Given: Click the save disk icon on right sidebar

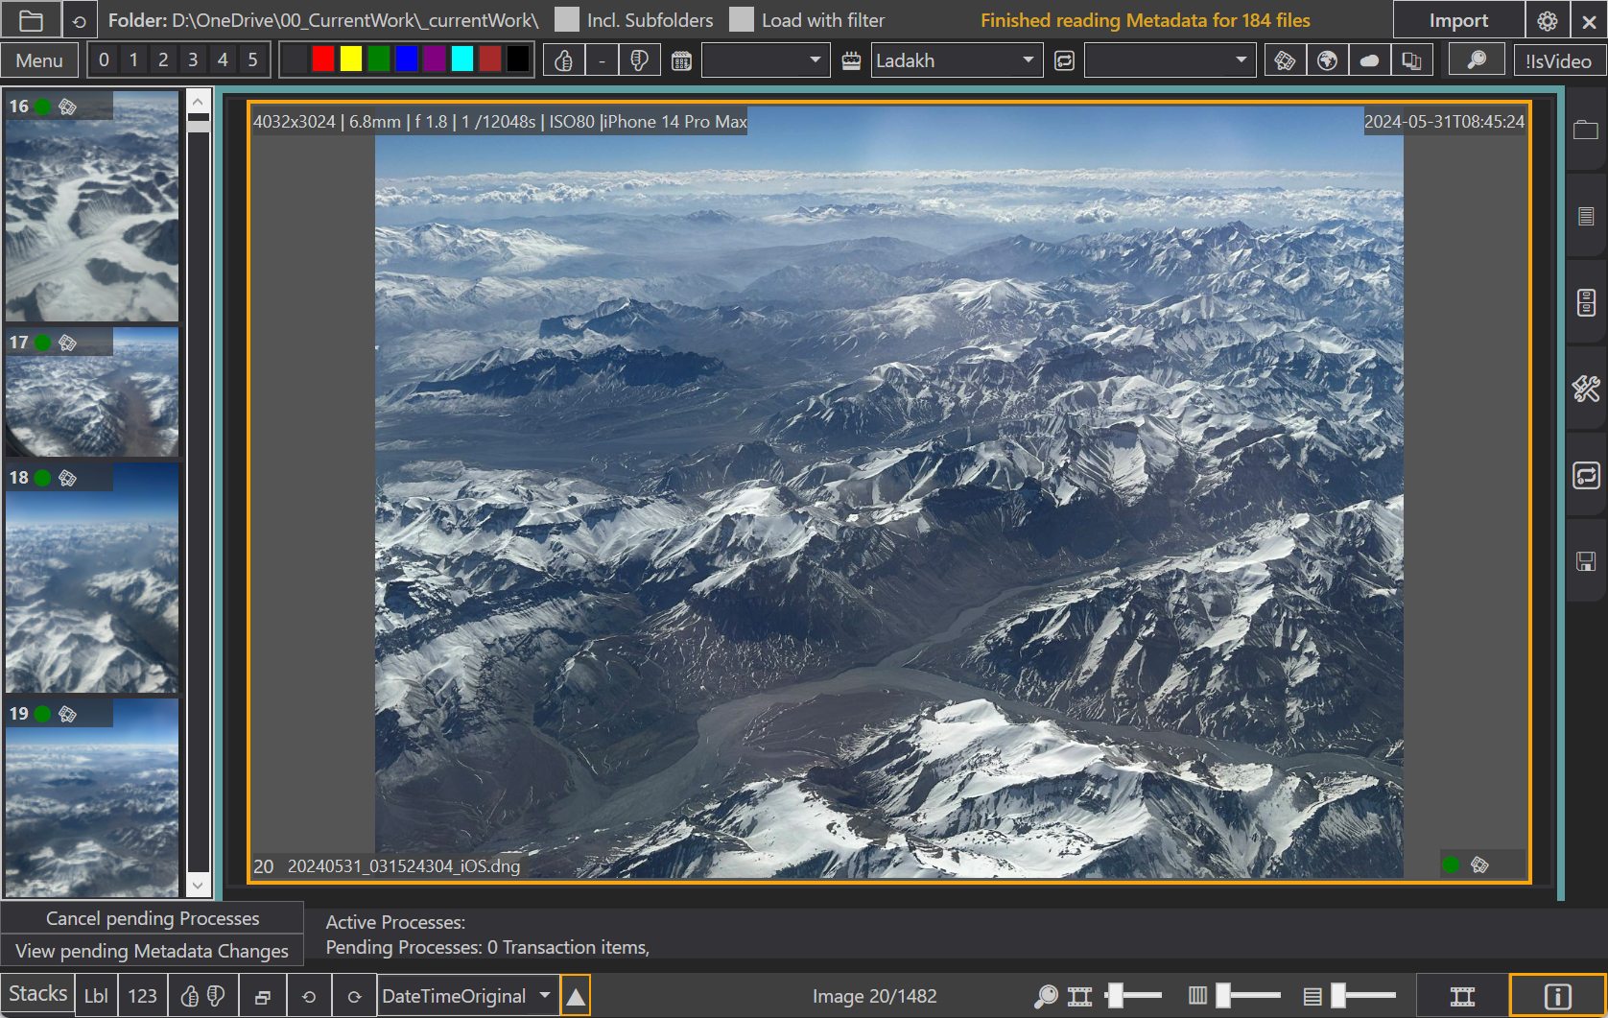Looking at the screenshot, I should point(1586,561).
